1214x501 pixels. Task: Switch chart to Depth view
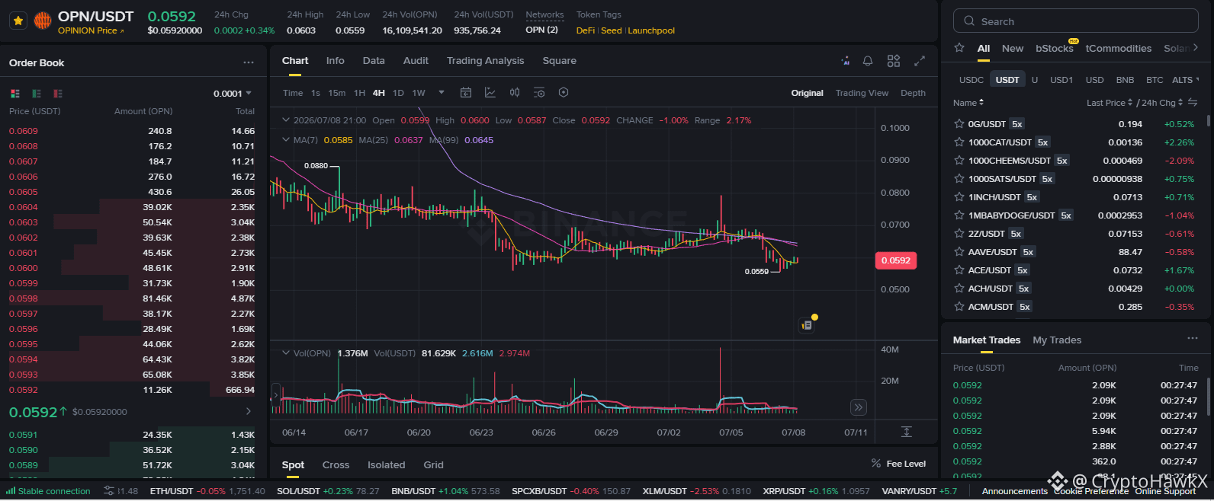(x=913, y=93)
